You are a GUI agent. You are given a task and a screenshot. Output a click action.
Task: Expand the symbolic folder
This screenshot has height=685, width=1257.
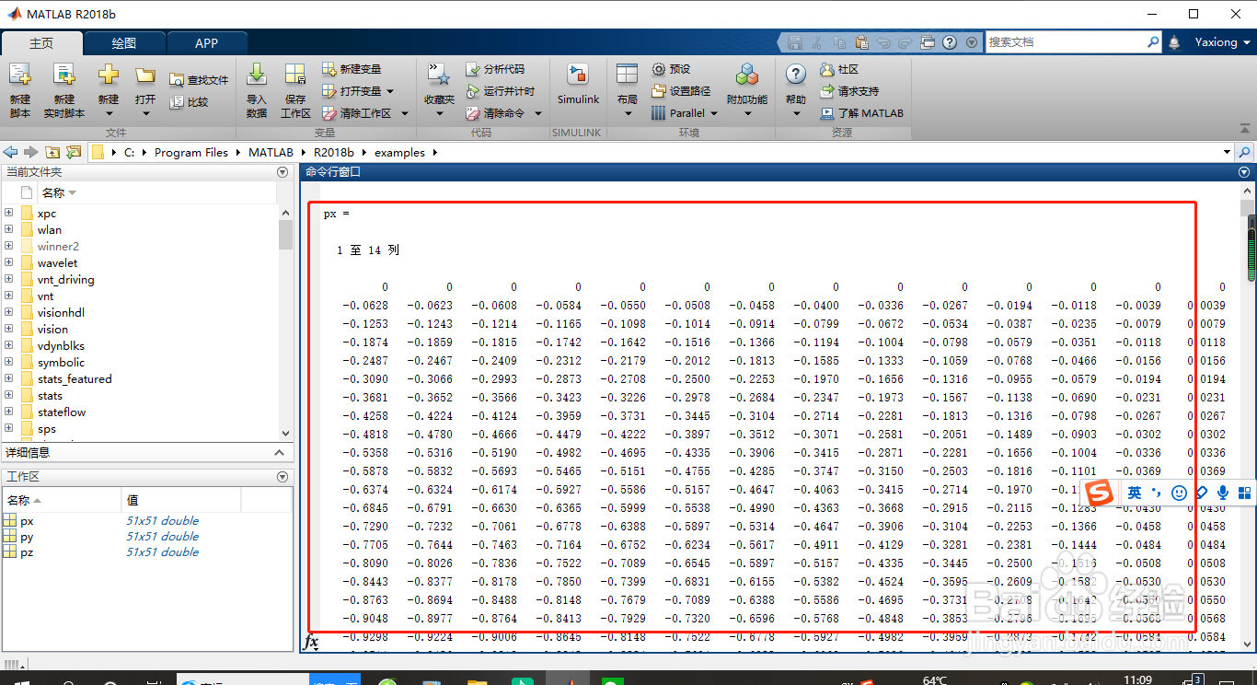click(8, 362)
